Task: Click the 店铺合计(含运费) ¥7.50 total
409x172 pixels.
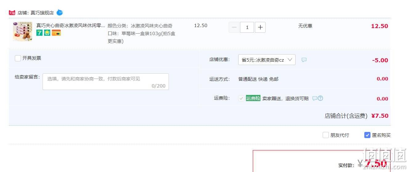Action: (356, 116)
